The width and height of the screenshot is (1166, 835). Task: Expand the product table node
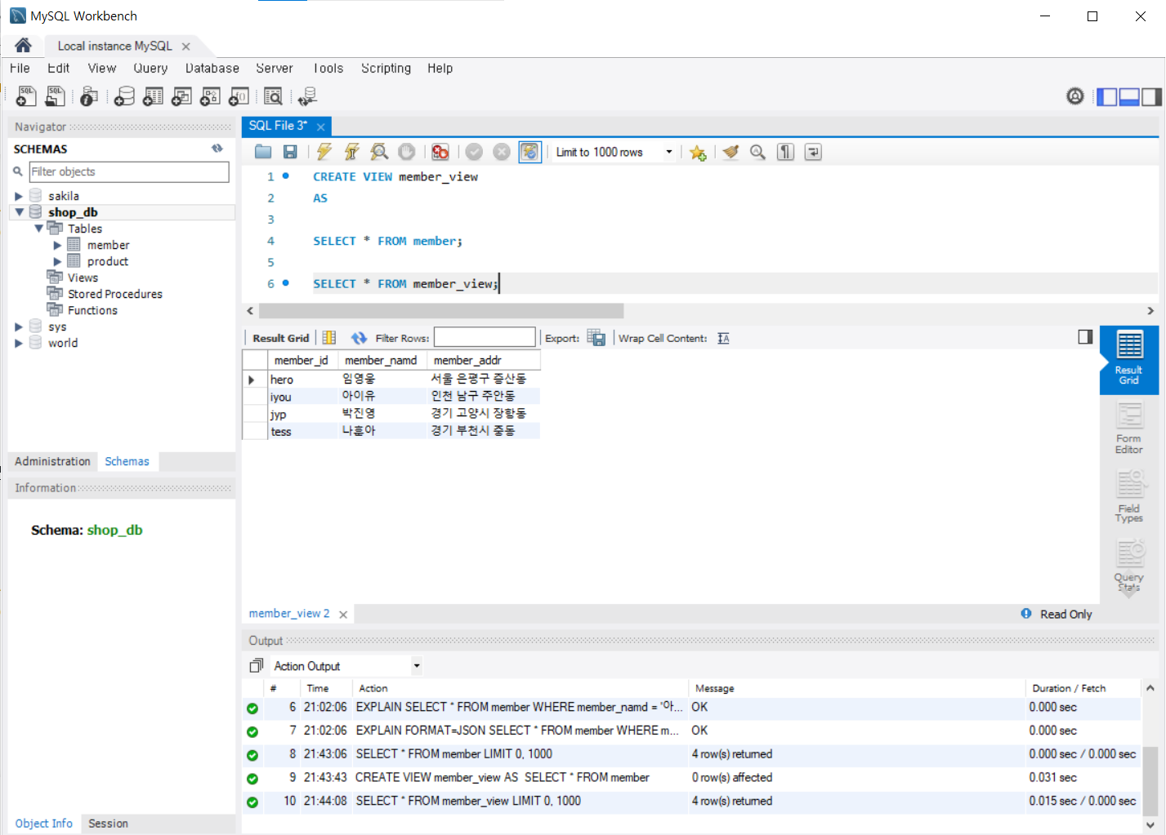click(57, 261)
